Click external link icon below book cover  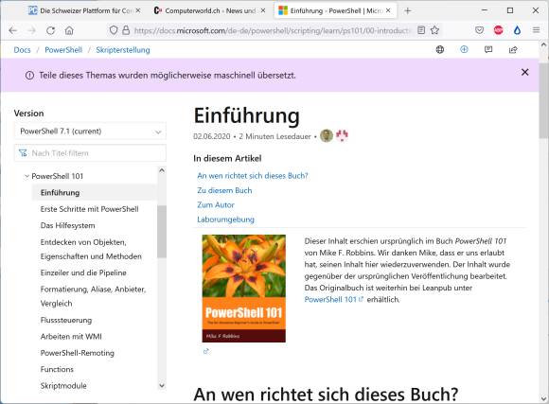[x=206, y=351]
